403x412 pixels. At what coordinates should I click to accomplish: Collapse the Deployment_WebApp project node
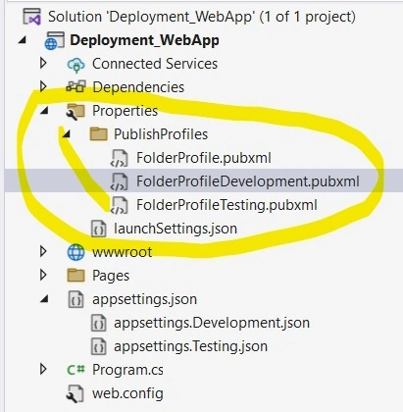click(x=23, y=40)
